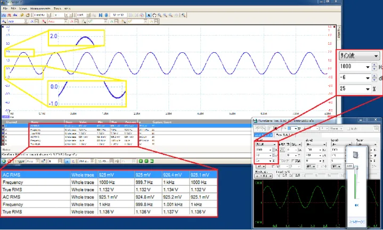This screenshot has height=230, width=383.
Task: Tick the checkbox in WaveGene top toolbar
Action: 348,129
